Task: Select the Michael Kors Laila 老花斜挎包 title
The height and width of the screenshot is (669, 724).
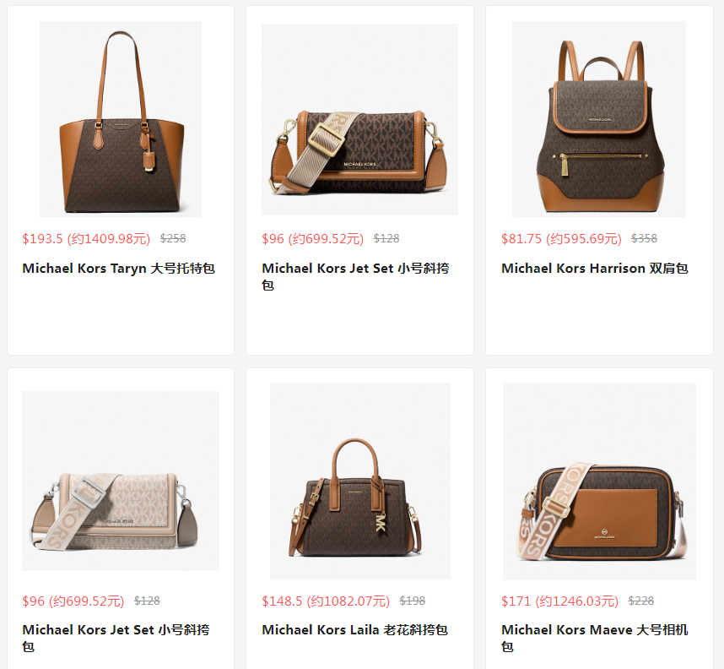Action: click(354, 630)
